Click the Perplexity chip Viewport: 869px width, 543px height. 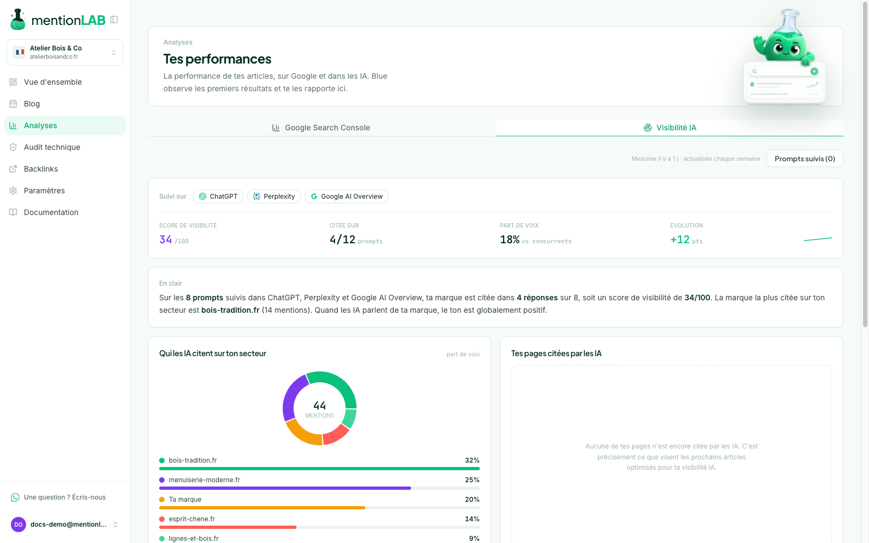click(274, 197)
